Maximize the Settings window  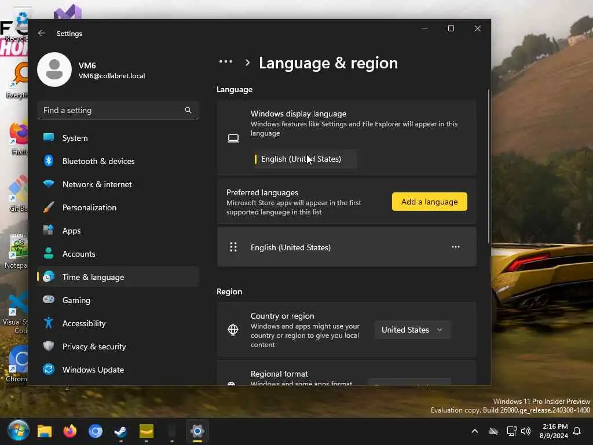(451, 28)
